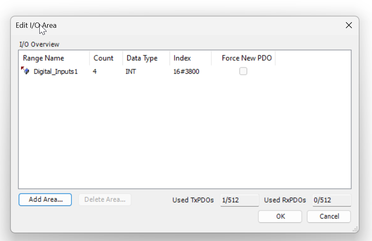Click the Force New PDO column header
372x241 pixels.
pyautogui.click(x=243, y=58)
